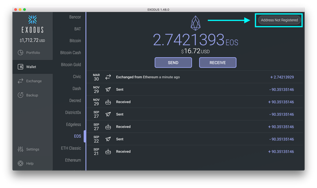This screenshot has width=317, height=188.
Task: Open Sep 22 Sent transaction label
Action: coord(120,139)
